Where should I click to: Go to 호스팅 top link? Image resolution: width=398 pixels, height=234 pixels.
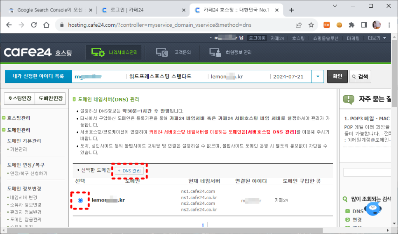pos(298,38)
